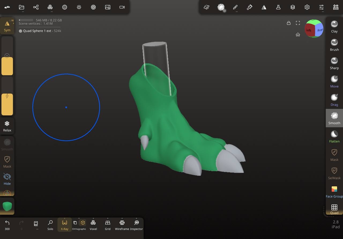The width and height of the screenshot is (343, 239).
Task: Lock the camera with padlock icon
Action: (x=289, y=23)
